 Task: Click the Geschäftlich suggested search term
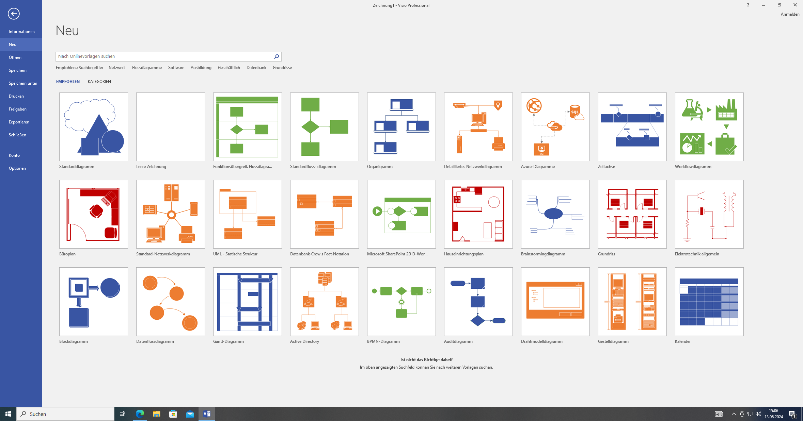point(229,68)
